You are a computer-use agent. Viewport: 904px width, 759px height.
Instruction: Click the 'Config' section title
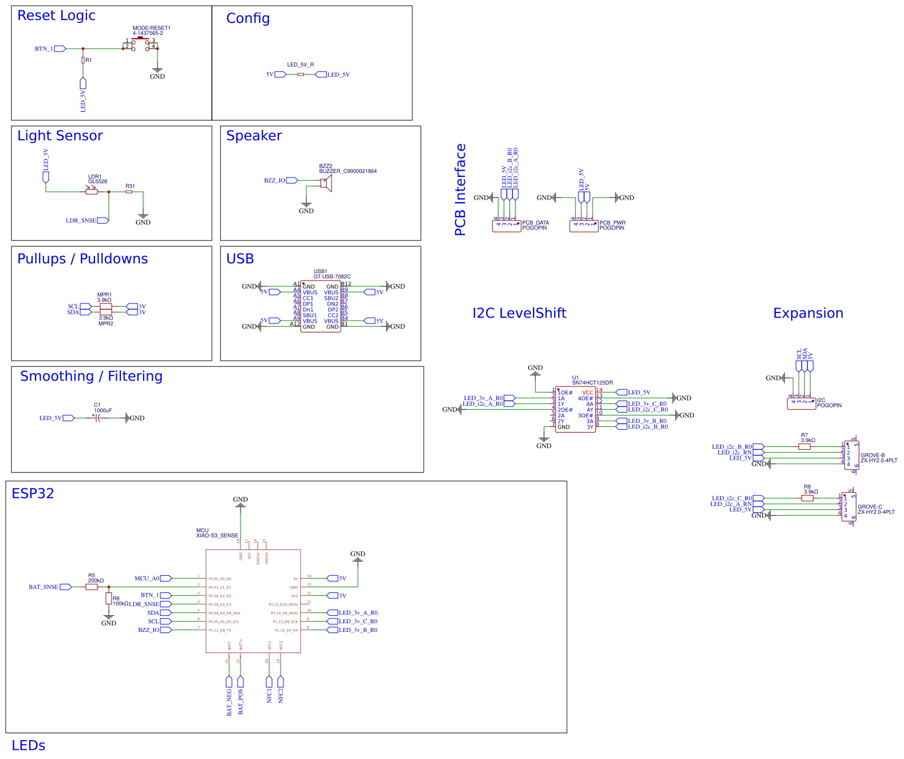coord(248,19)
